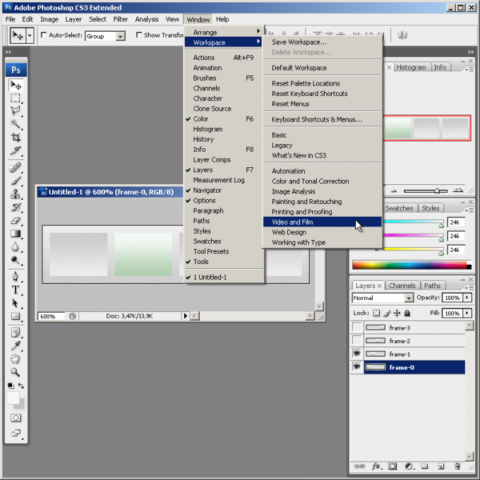Click the Navigator zoom slider handle
Image resolution: width=480 pixels, height=480 pixels.
(x=437, y=191)
